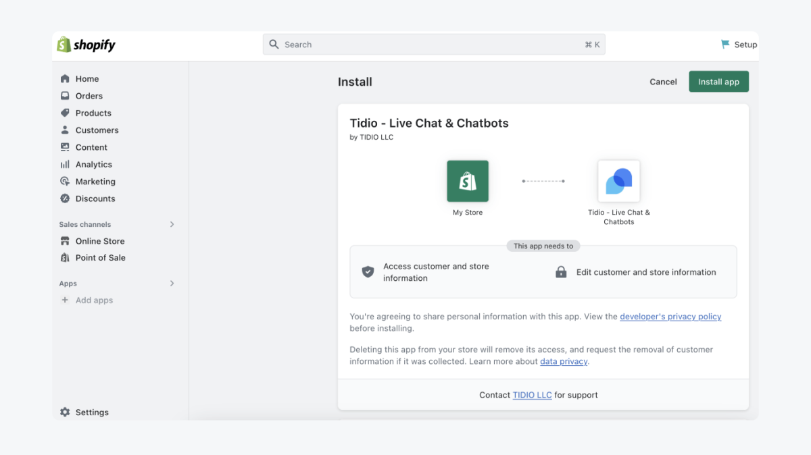This screenshot has width=811, height=455.
Task: Select the Marketing icon
Action: pyautogui.click(x=64, y=181)
